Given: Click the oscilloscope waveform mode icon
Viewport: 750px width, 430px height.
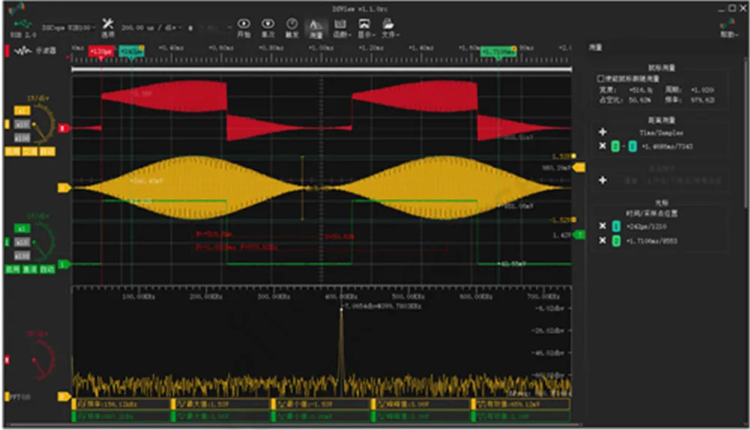Looking at the screenshot, I should coord(22,51).
